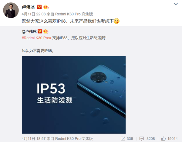Screen dimensions: 182x142
Task: Click the verified V badge in the reposted post
Action: 40,31
